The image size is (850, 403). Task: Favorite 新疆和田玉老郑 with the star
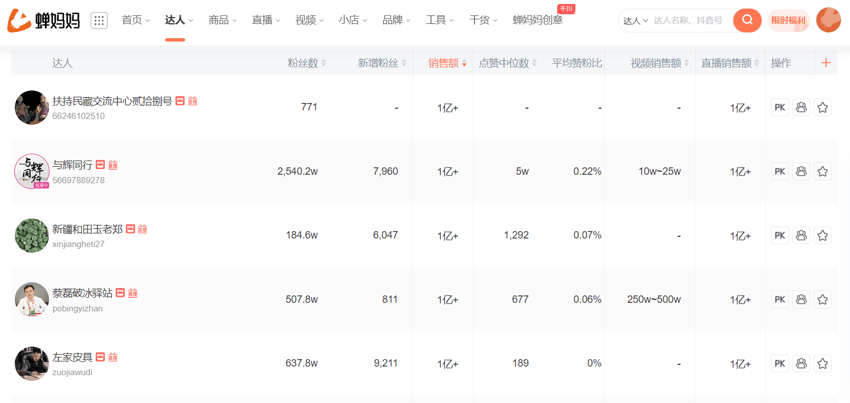(822, 235)
